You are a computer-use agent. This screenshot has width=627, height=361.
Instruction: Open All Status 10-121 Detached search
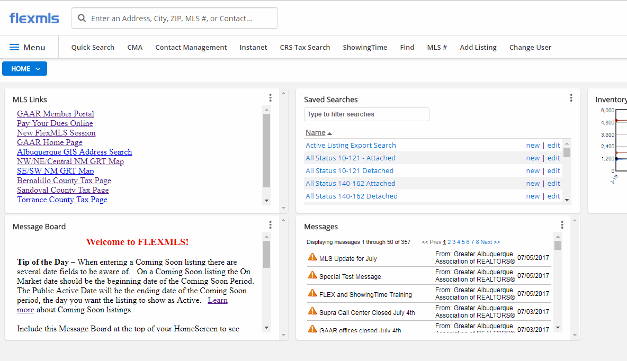(350, 170)
